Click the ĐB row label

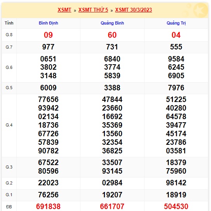(x=9, y=207)
